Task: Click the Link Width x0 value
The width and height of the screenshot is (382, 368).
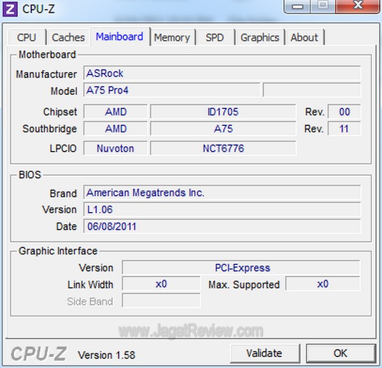Action: (x=161, y=284)
